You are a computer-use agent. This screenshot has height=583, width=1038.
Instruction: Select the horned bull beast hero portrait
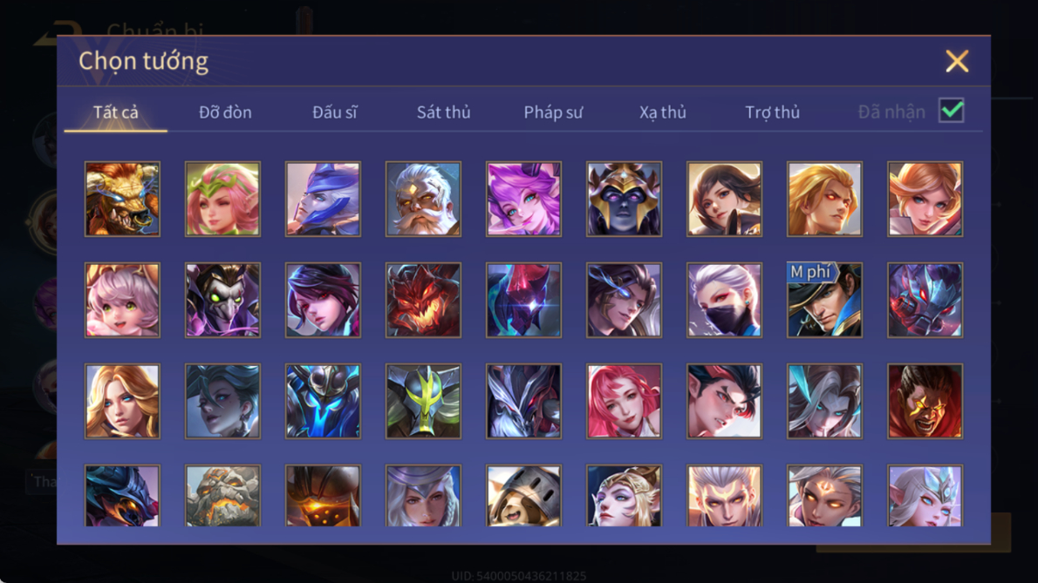[x=122, y=199]
